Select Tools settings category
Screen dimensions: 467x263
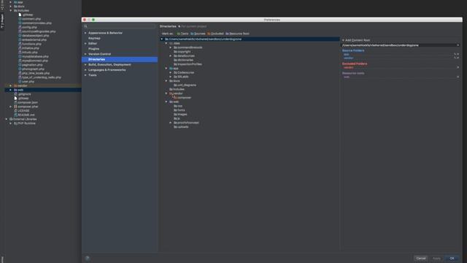tap(93, 75)
